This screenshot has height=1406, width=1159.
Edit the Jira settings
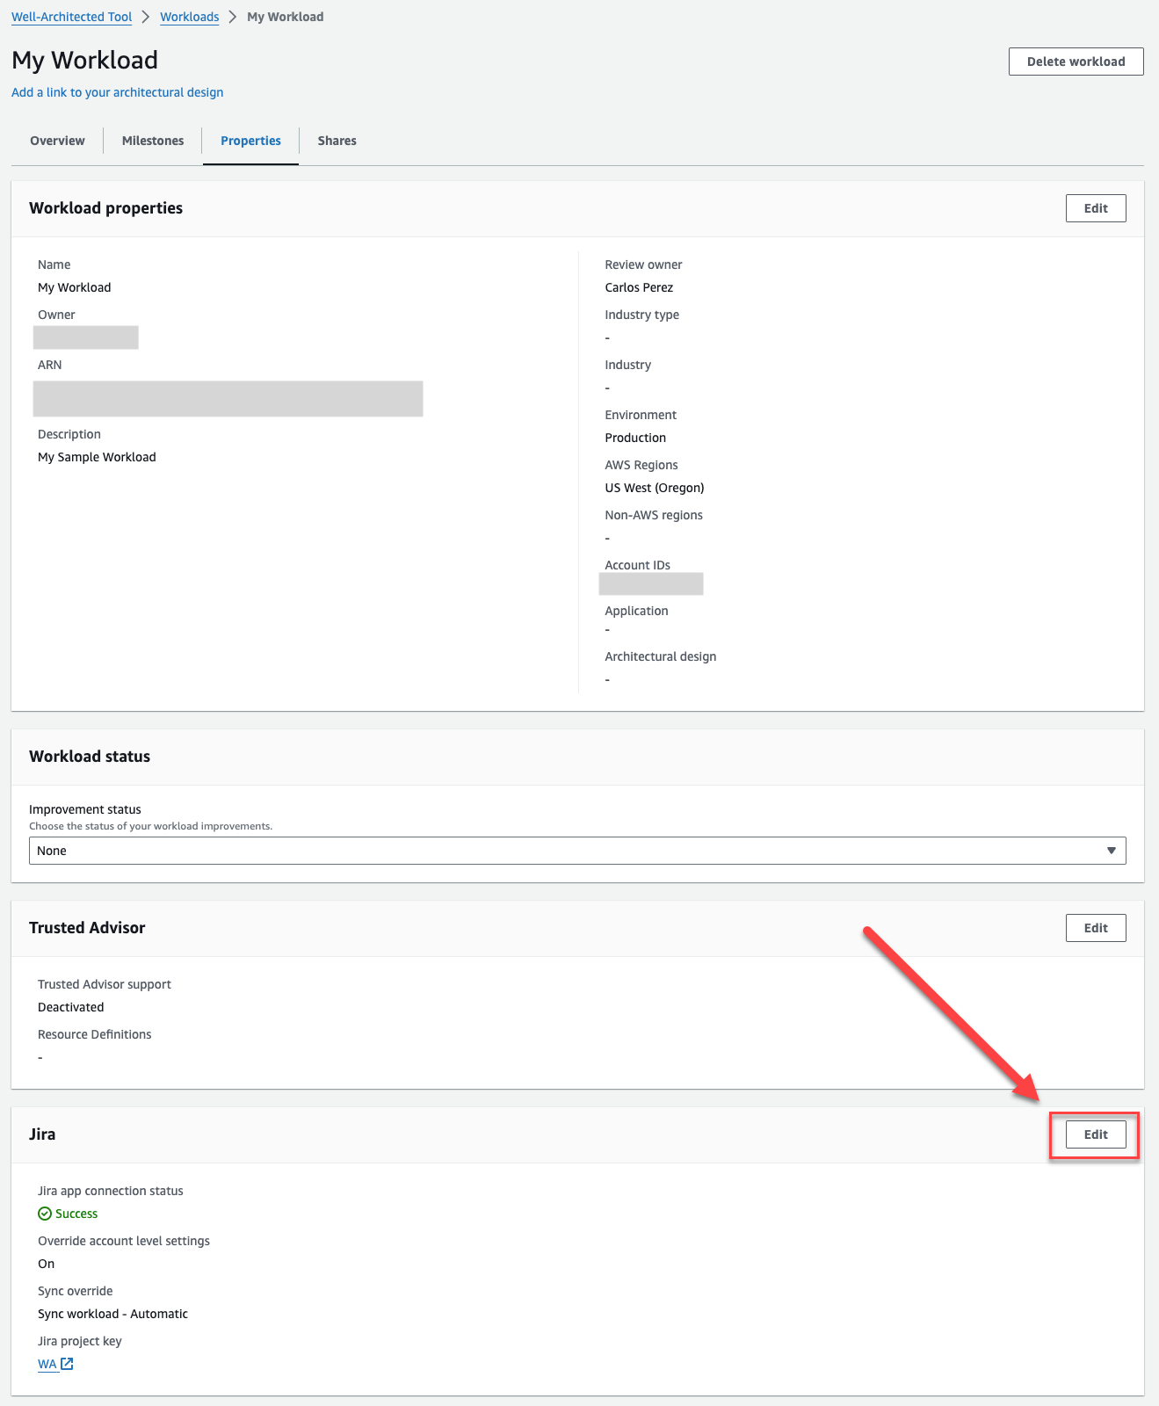[1096, 1134]
